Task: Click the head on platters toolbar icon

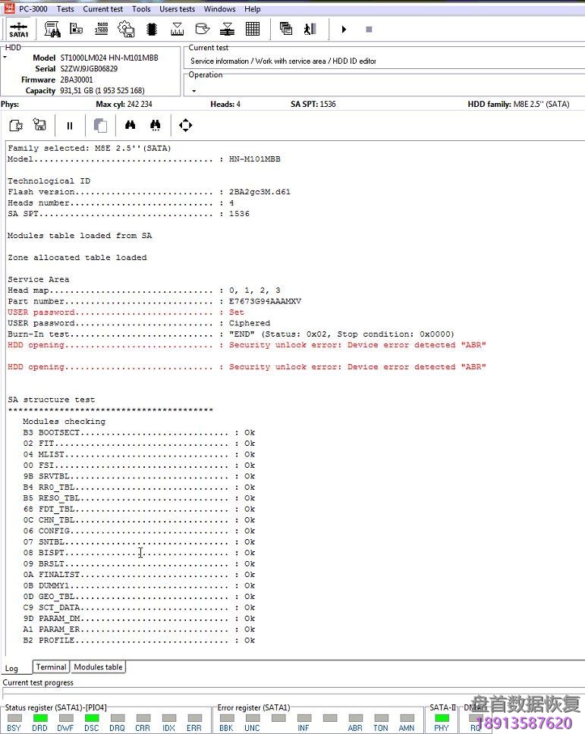Action: point(227,29)
